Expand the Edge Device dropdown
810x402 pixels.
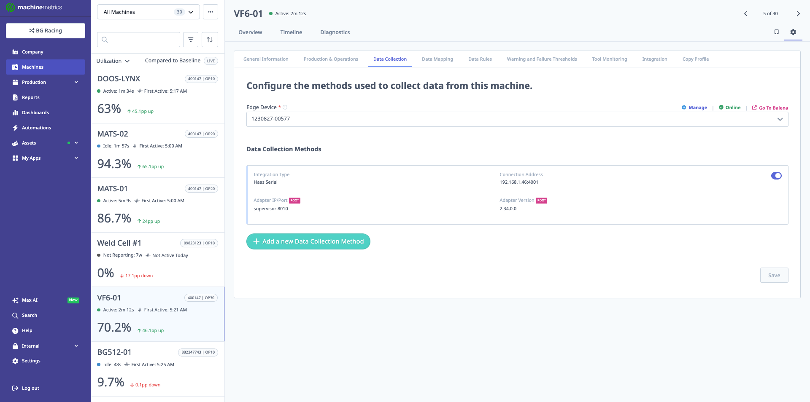[517, 119]
